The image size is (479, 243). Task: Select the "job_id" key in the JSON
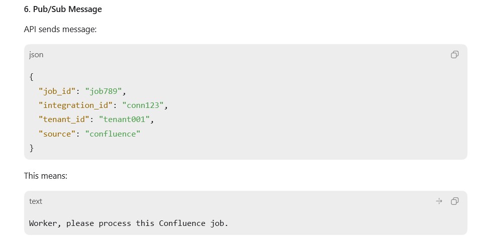(57, 91)
